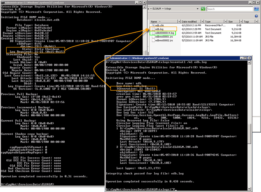261x192 pixels.
Task: Click the prompt D:\CygNet\ServicesData\ELSALM> in back cmd
Action: (28, 184)
